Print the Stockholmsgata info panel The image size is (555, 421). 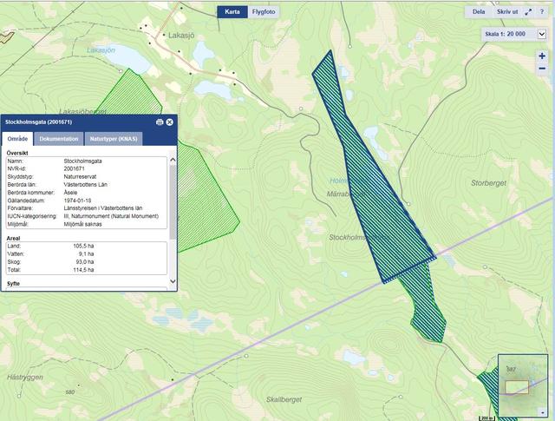point(160,122)
